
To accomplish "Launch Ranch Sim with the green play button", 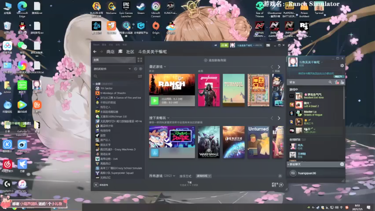I will [155, 101].
